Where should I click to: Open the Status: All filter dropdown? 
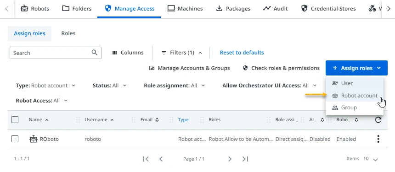pos(110,86)
